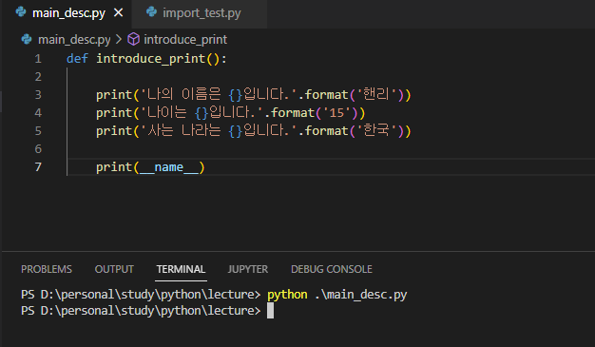Place cursor on print(__name__) line
The width and height of the screenshot is (595, 347).
(150, 167)
